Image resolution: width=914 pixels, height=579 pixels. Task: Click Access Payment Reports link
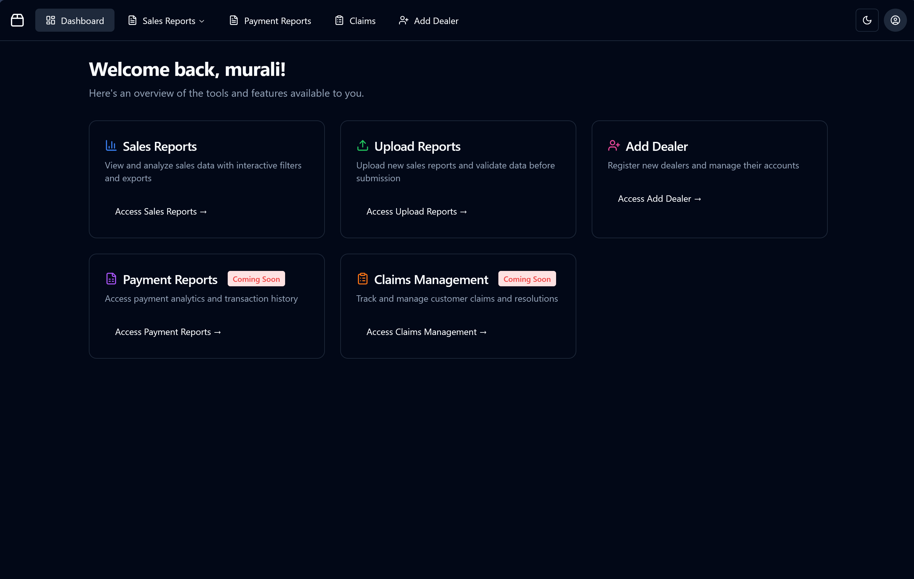[168, 331]
